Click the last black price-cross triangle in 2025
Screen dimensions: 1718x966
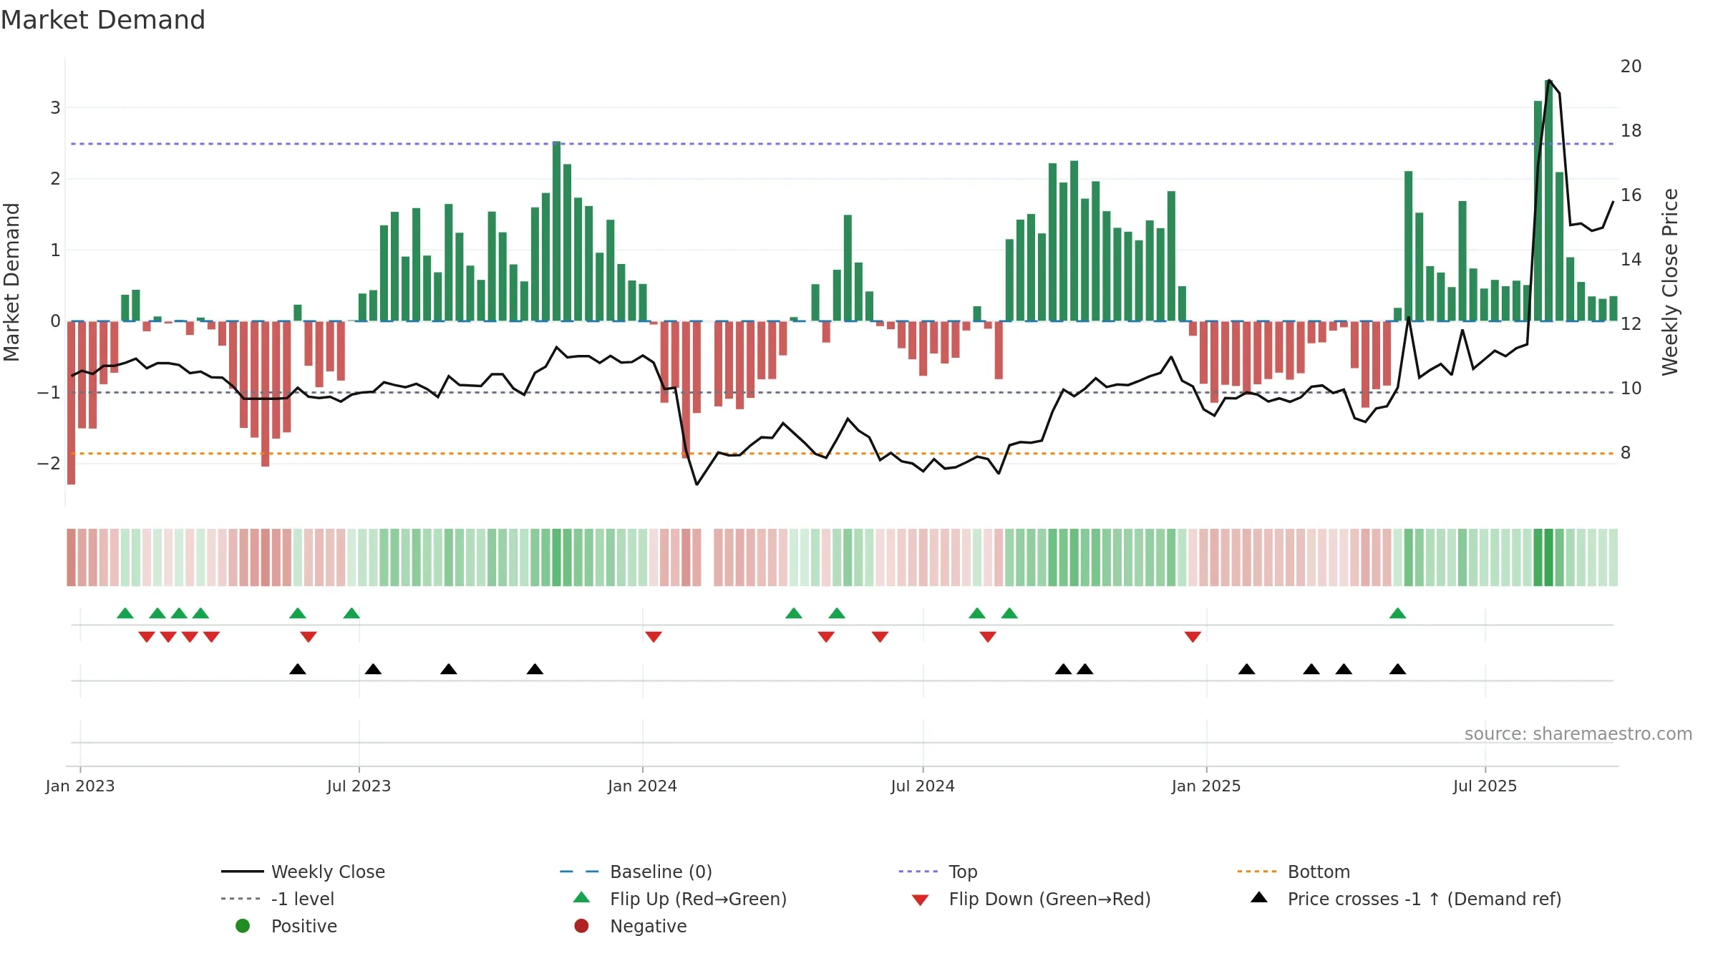[1397, 669]
